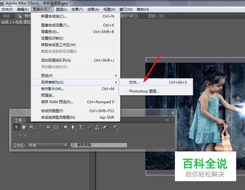Open the 编辑(E) menu
Screen dimensions: 245x190
pos(23,10)
